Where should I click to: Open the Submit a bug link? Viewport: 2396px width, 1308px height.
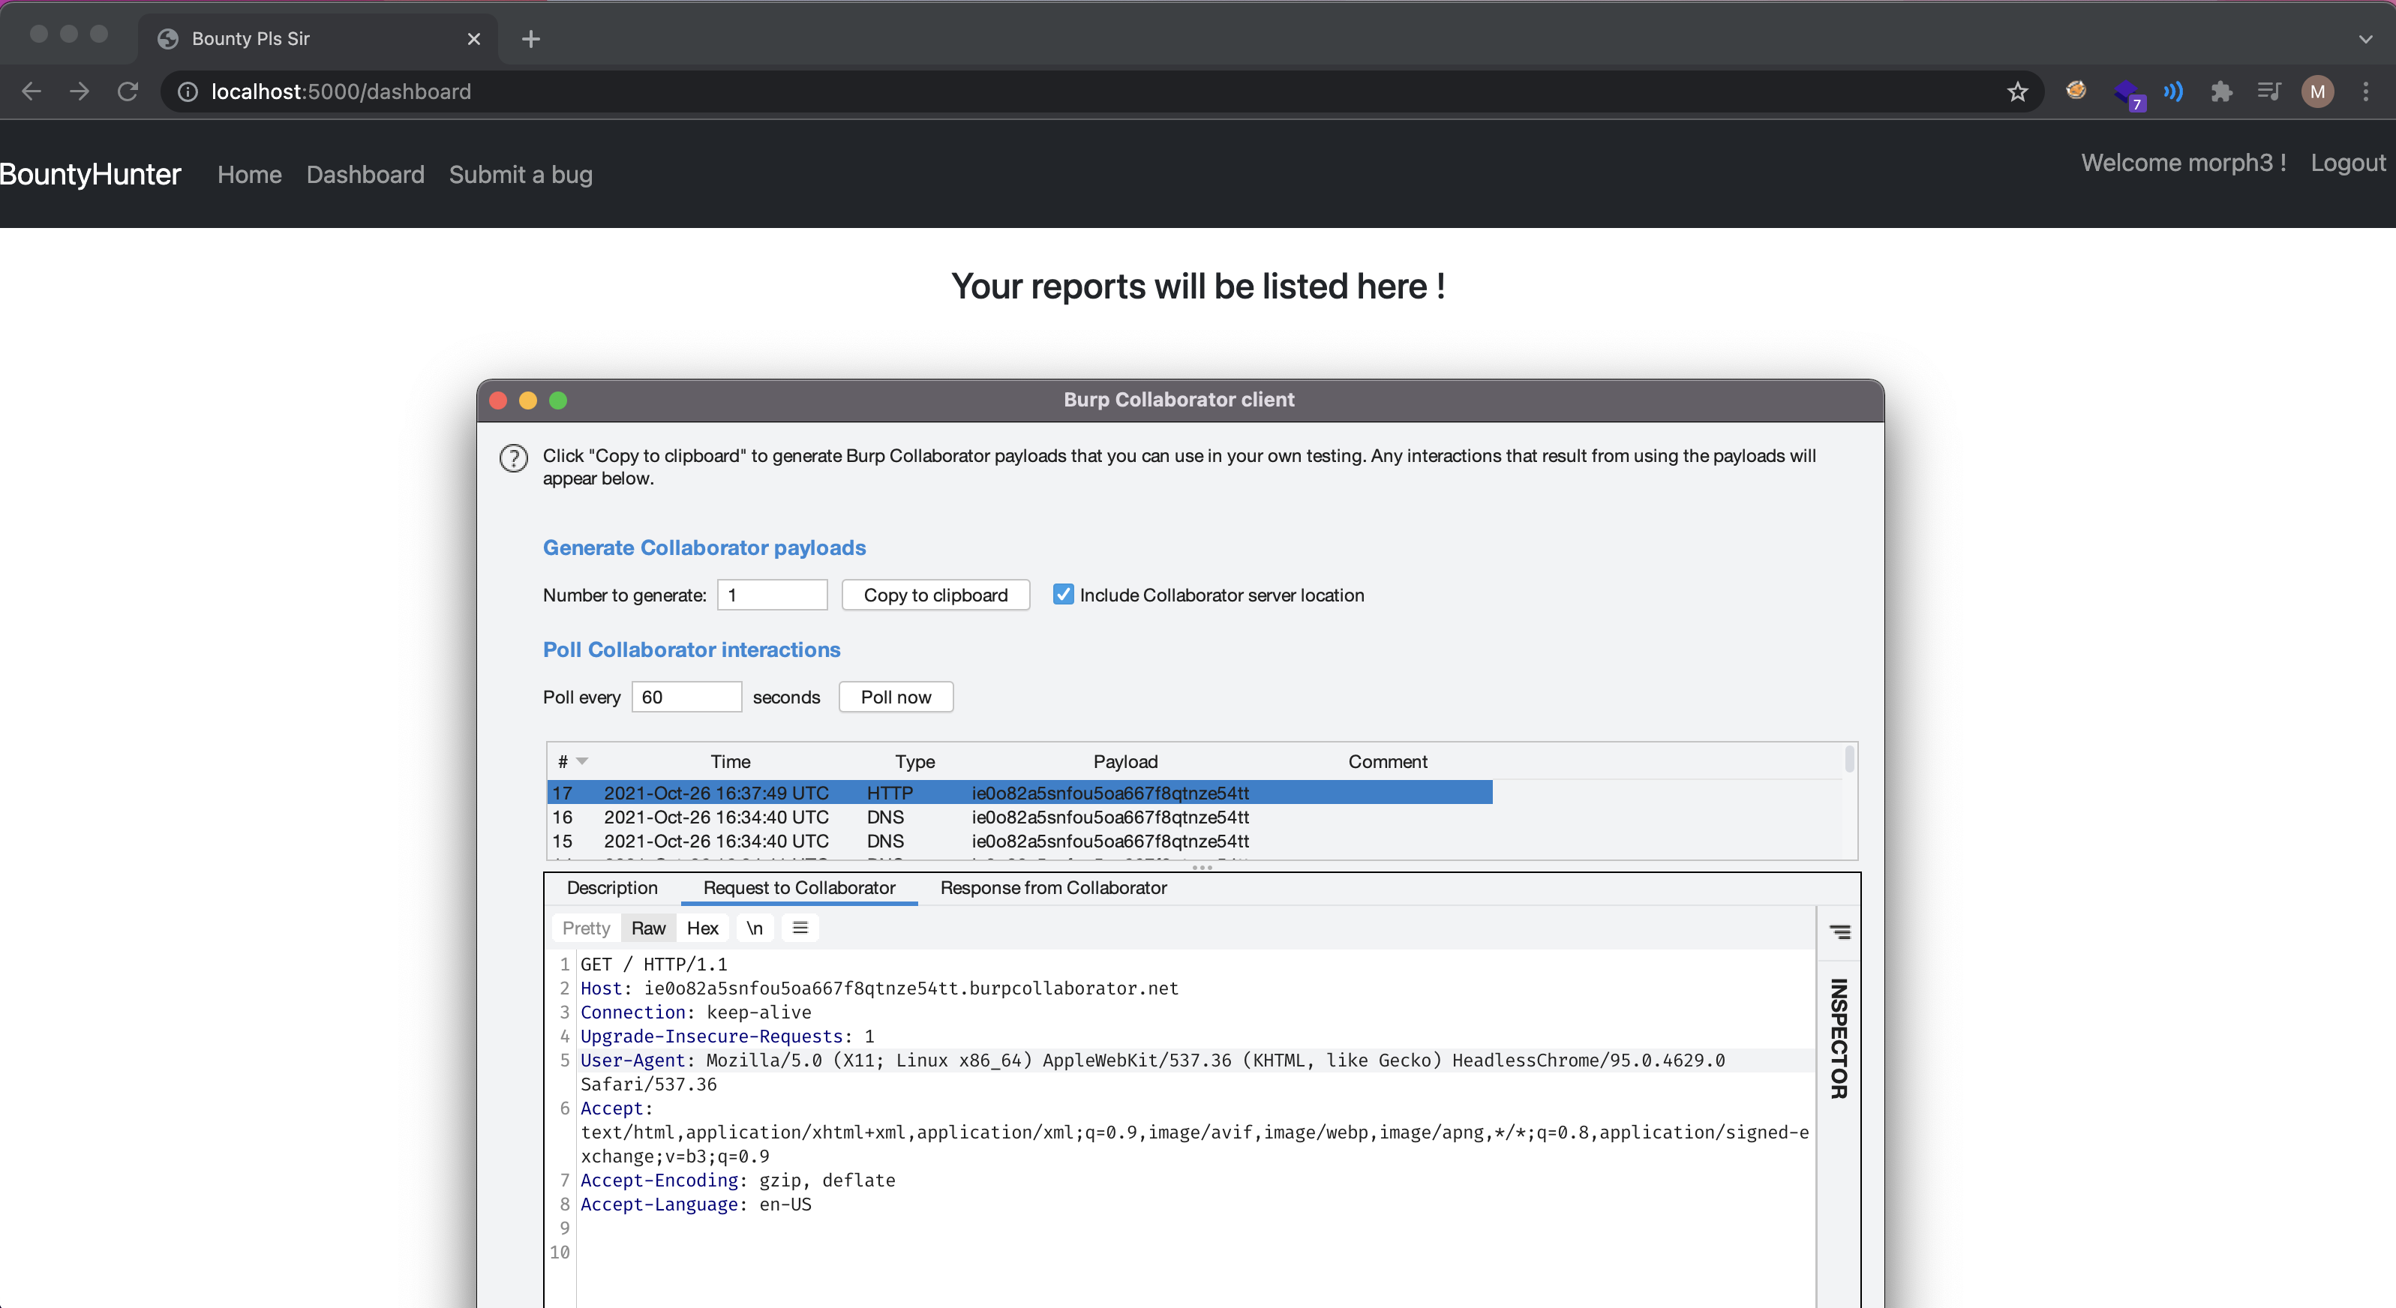521,175
